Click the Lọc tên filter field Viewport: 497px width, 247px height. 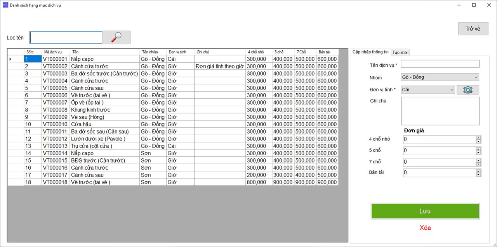click(x=66, y=38)
